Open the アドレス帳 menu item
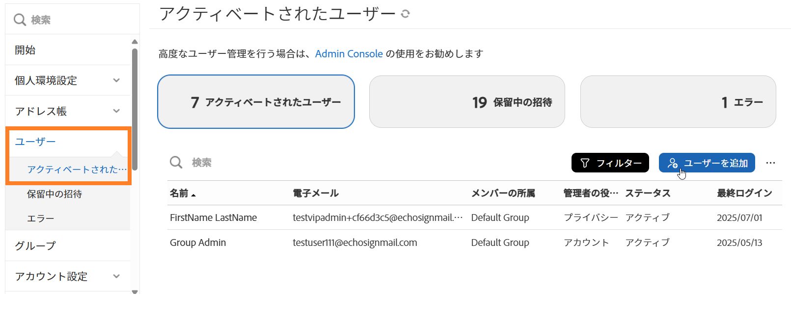This screenshot has height=315, width=791. [x=41, y=111]
